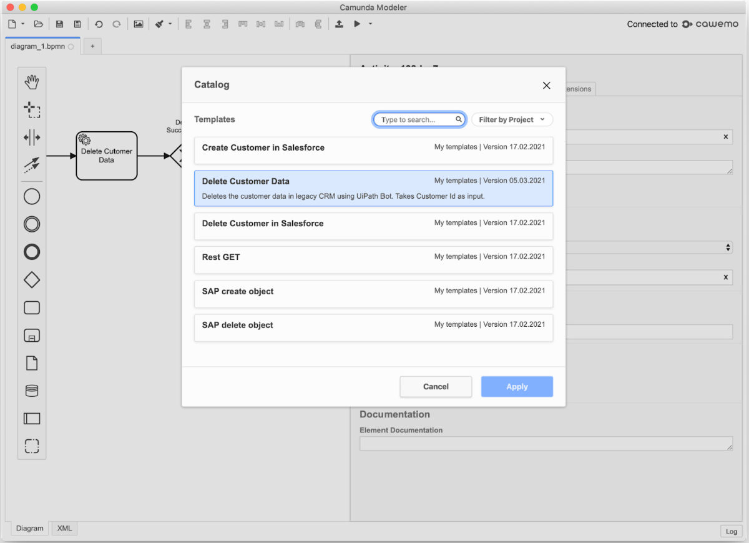Choose the data store shape

pos(32,391)
